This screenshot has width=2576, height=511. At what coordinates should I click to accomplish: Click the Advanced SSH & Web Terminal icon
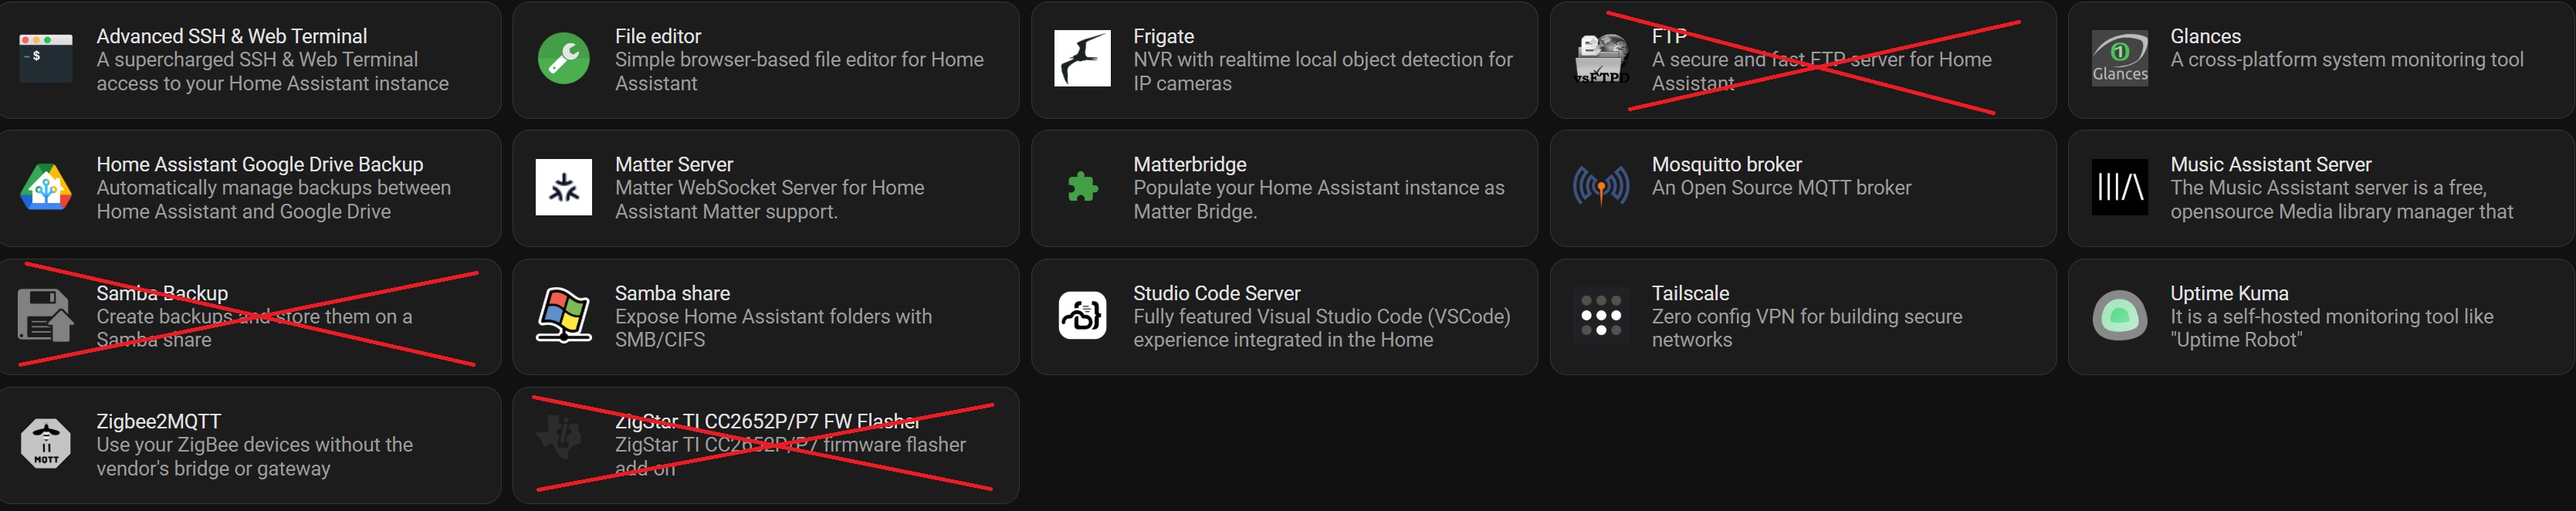(x=46, y=58)
